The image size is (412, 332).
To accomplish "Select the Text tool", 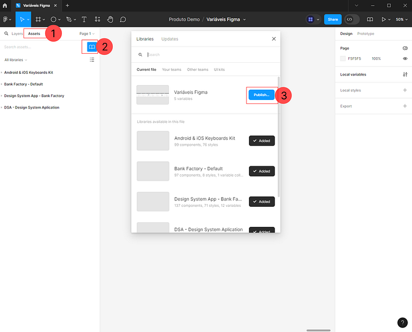I will click(x=84, y=19).
